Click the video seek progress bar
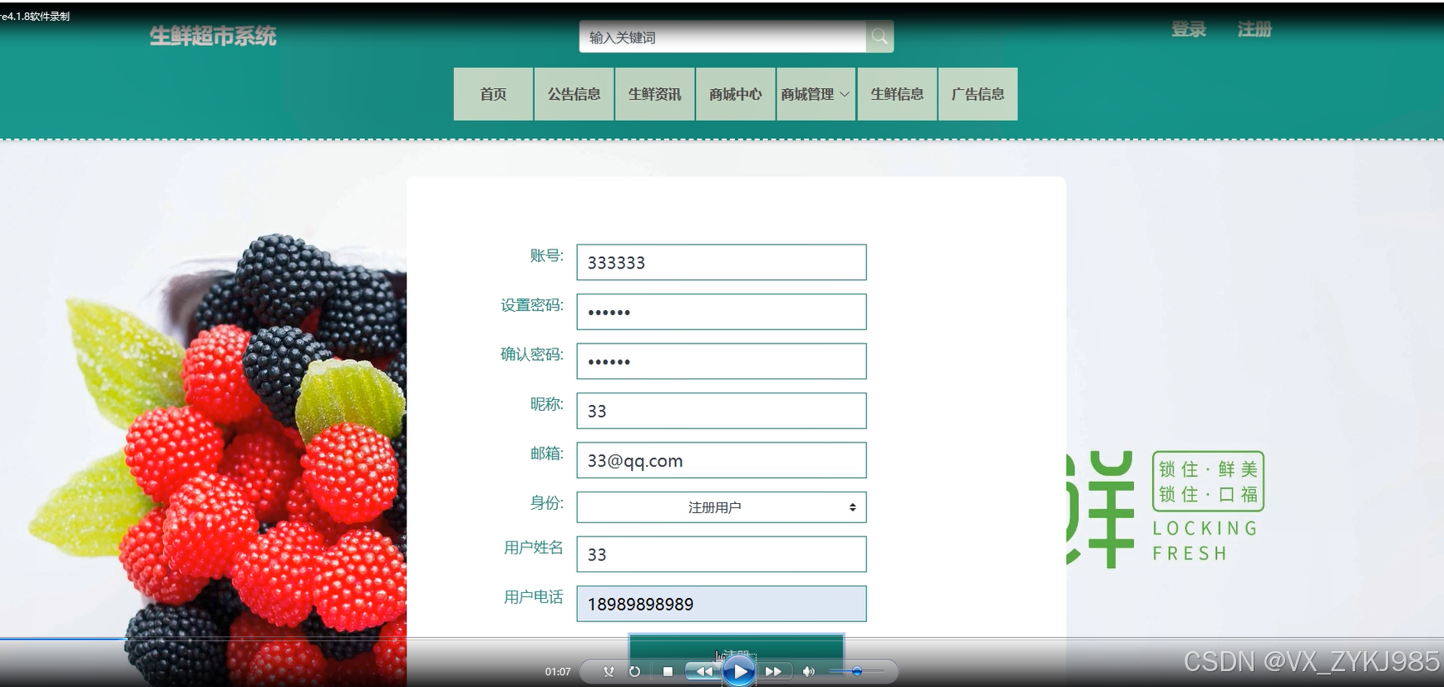 [722, 639]
